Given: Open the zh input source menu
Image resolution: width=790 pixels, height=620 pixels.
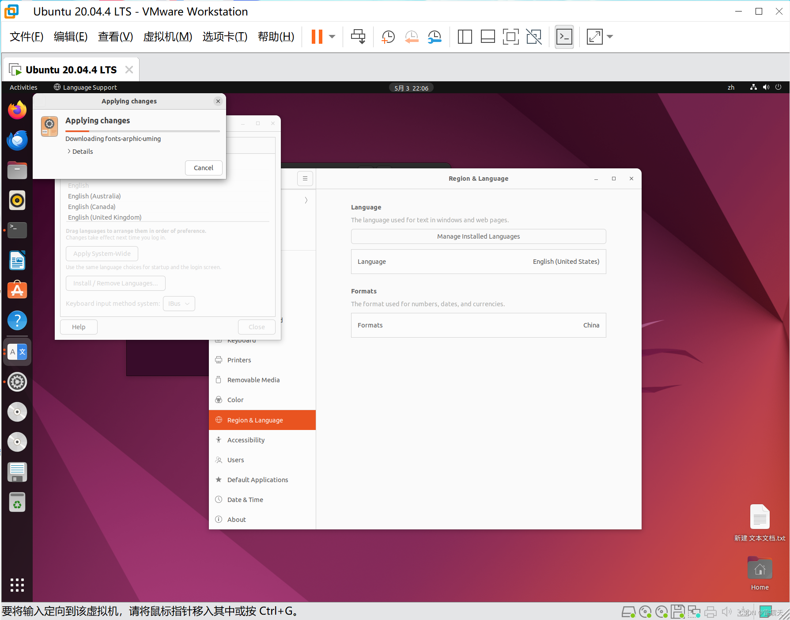Looking at the screenshot, I should [x=731, y=87].
